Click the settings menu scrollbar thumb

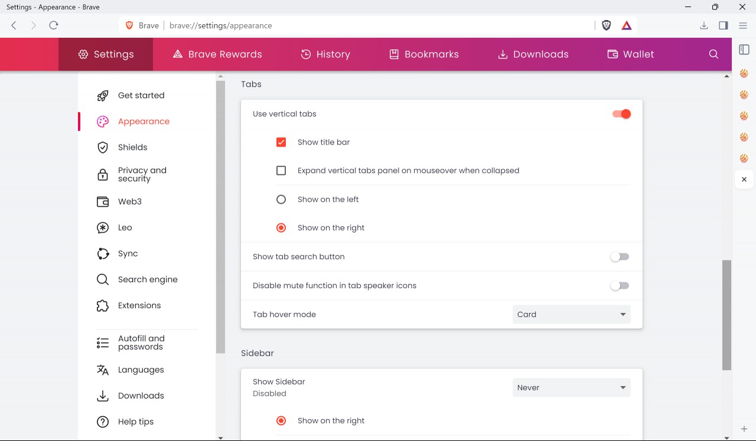(x=221, y=217)
